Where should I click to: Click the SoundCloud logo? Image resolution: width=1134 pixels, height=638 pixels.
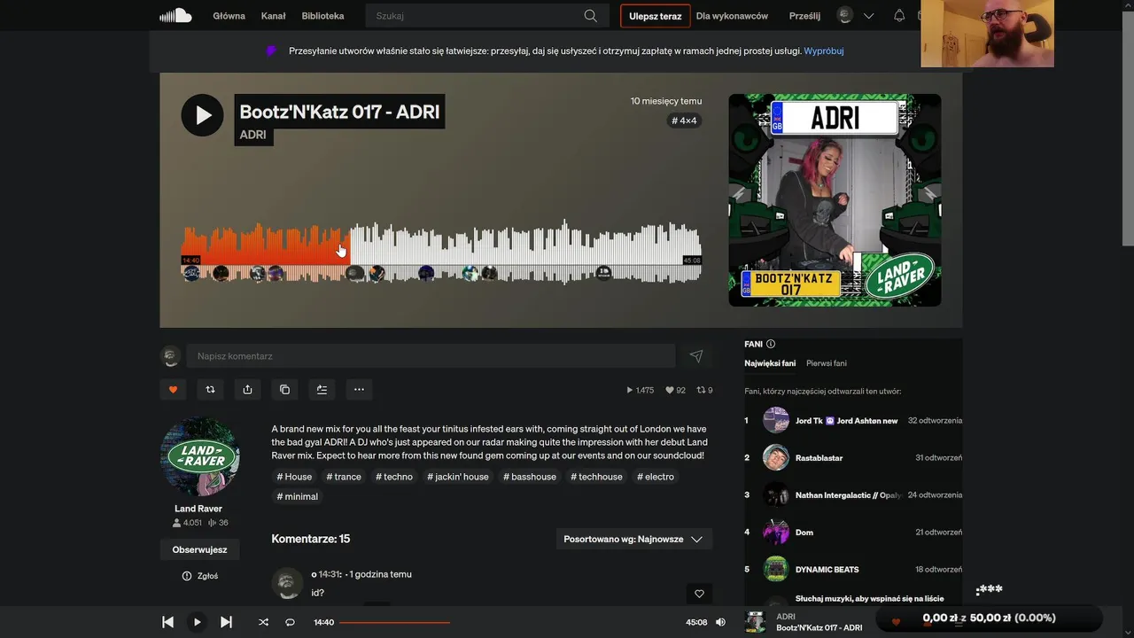175,15
